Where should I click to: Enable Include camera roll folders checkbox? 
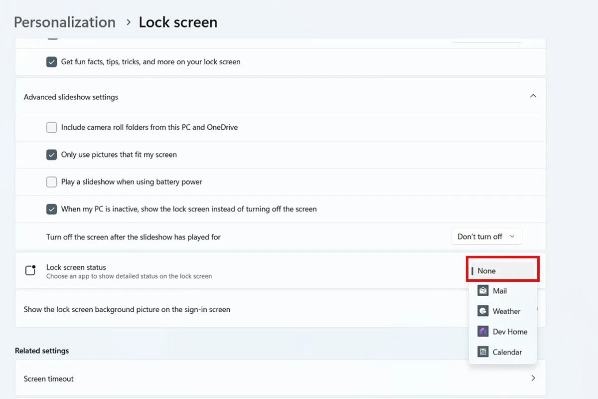click(51, 127)
